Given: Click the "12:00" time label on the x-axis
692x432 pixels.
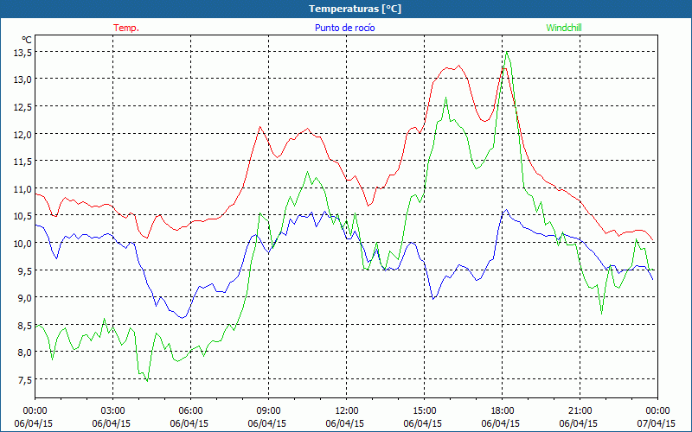Looking at the screenshot, I should (347, 410).
